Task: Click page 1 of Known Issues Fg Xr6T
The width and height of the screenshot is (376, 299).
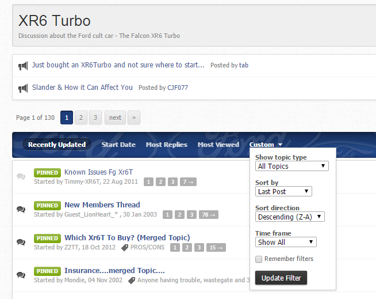Action: (149, 182)
